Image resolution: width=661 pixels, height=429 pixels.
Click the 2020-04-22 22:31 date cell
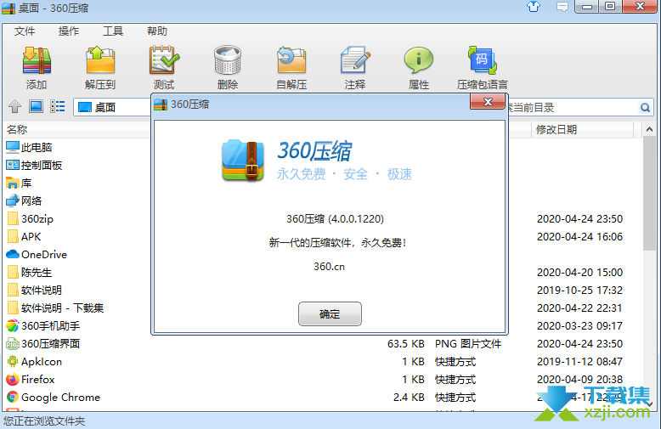[579, 308]
